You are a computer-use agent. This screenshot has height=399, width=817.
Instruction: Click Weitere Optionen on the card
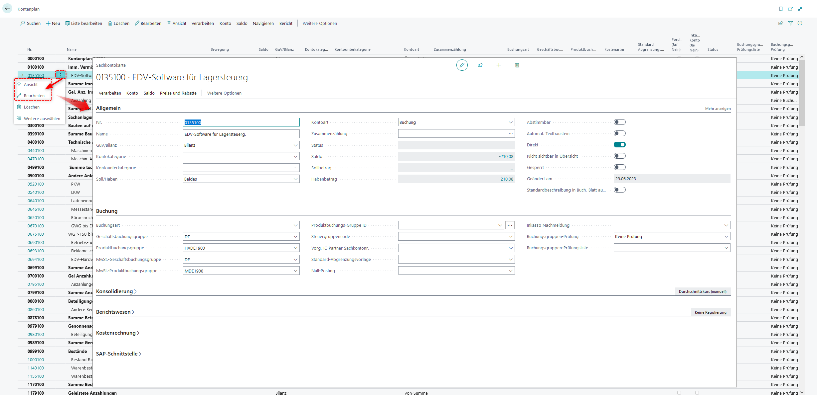[x=224, y=93]
